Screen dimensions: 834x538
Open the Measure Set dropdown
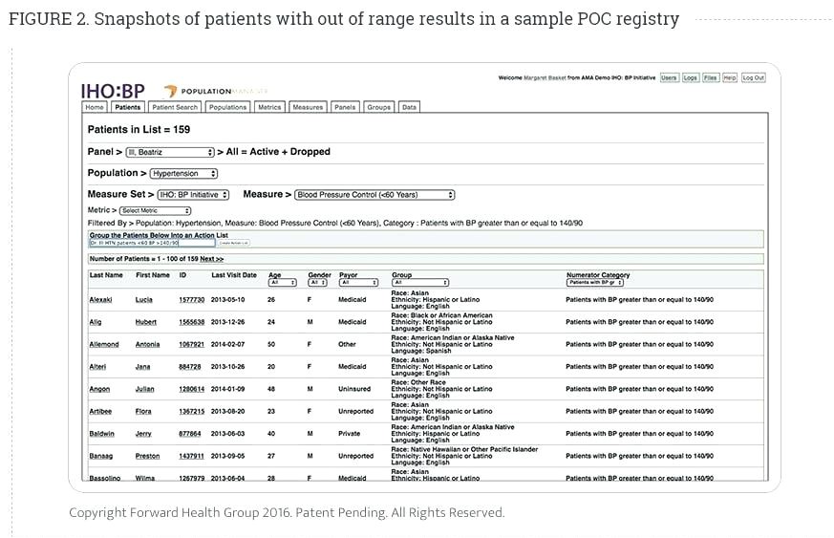click(x=193, y=195)
